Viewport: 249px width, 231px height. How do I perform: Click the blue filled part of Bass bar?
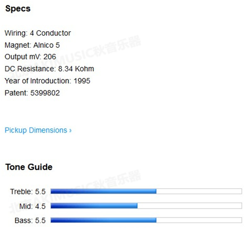[103, 220]
